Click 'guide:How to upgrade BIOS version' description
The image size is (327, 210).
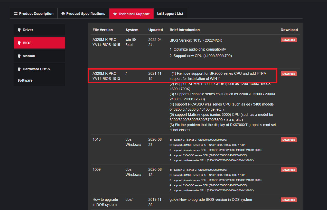click(x=211, y=199)
